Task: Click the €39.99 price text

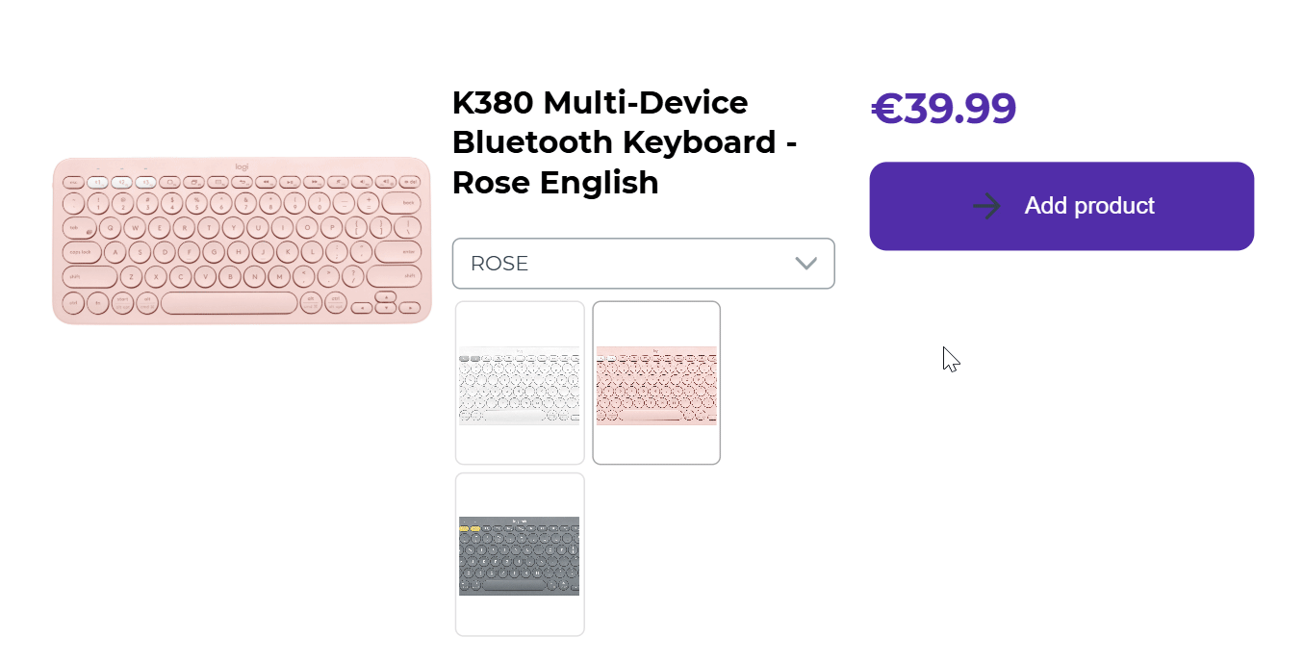Action: [x=943, y=109]
